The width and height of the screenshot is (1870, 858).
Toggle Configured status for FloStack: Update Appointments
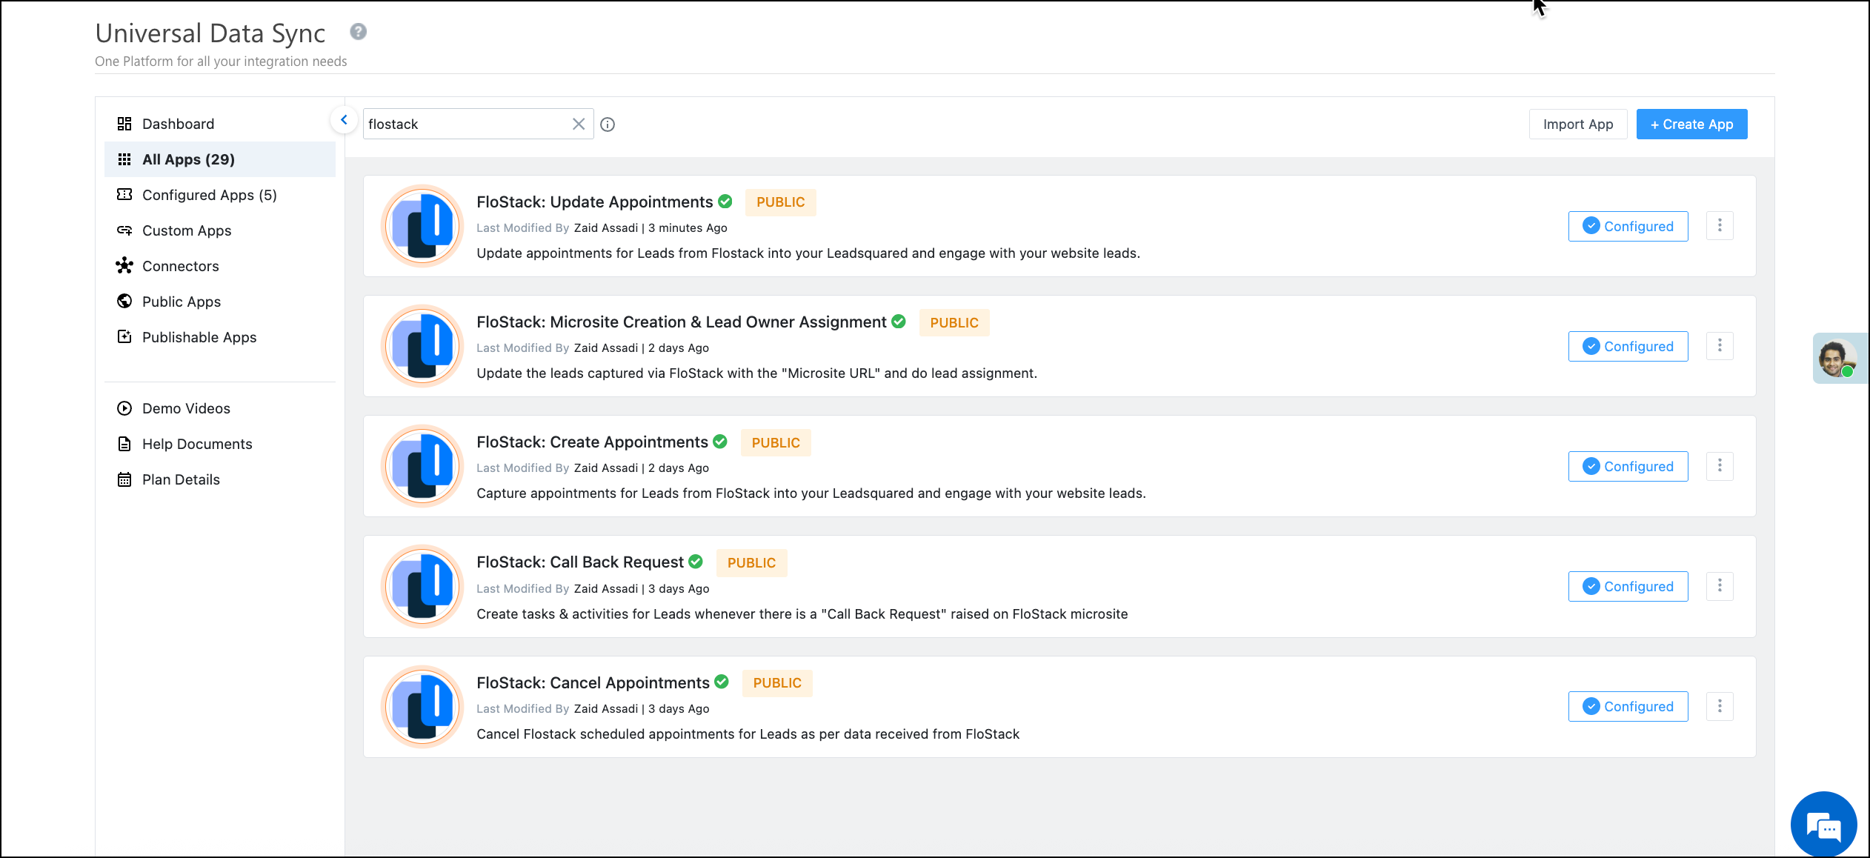pyautogui.click(x=1628, y=226)
